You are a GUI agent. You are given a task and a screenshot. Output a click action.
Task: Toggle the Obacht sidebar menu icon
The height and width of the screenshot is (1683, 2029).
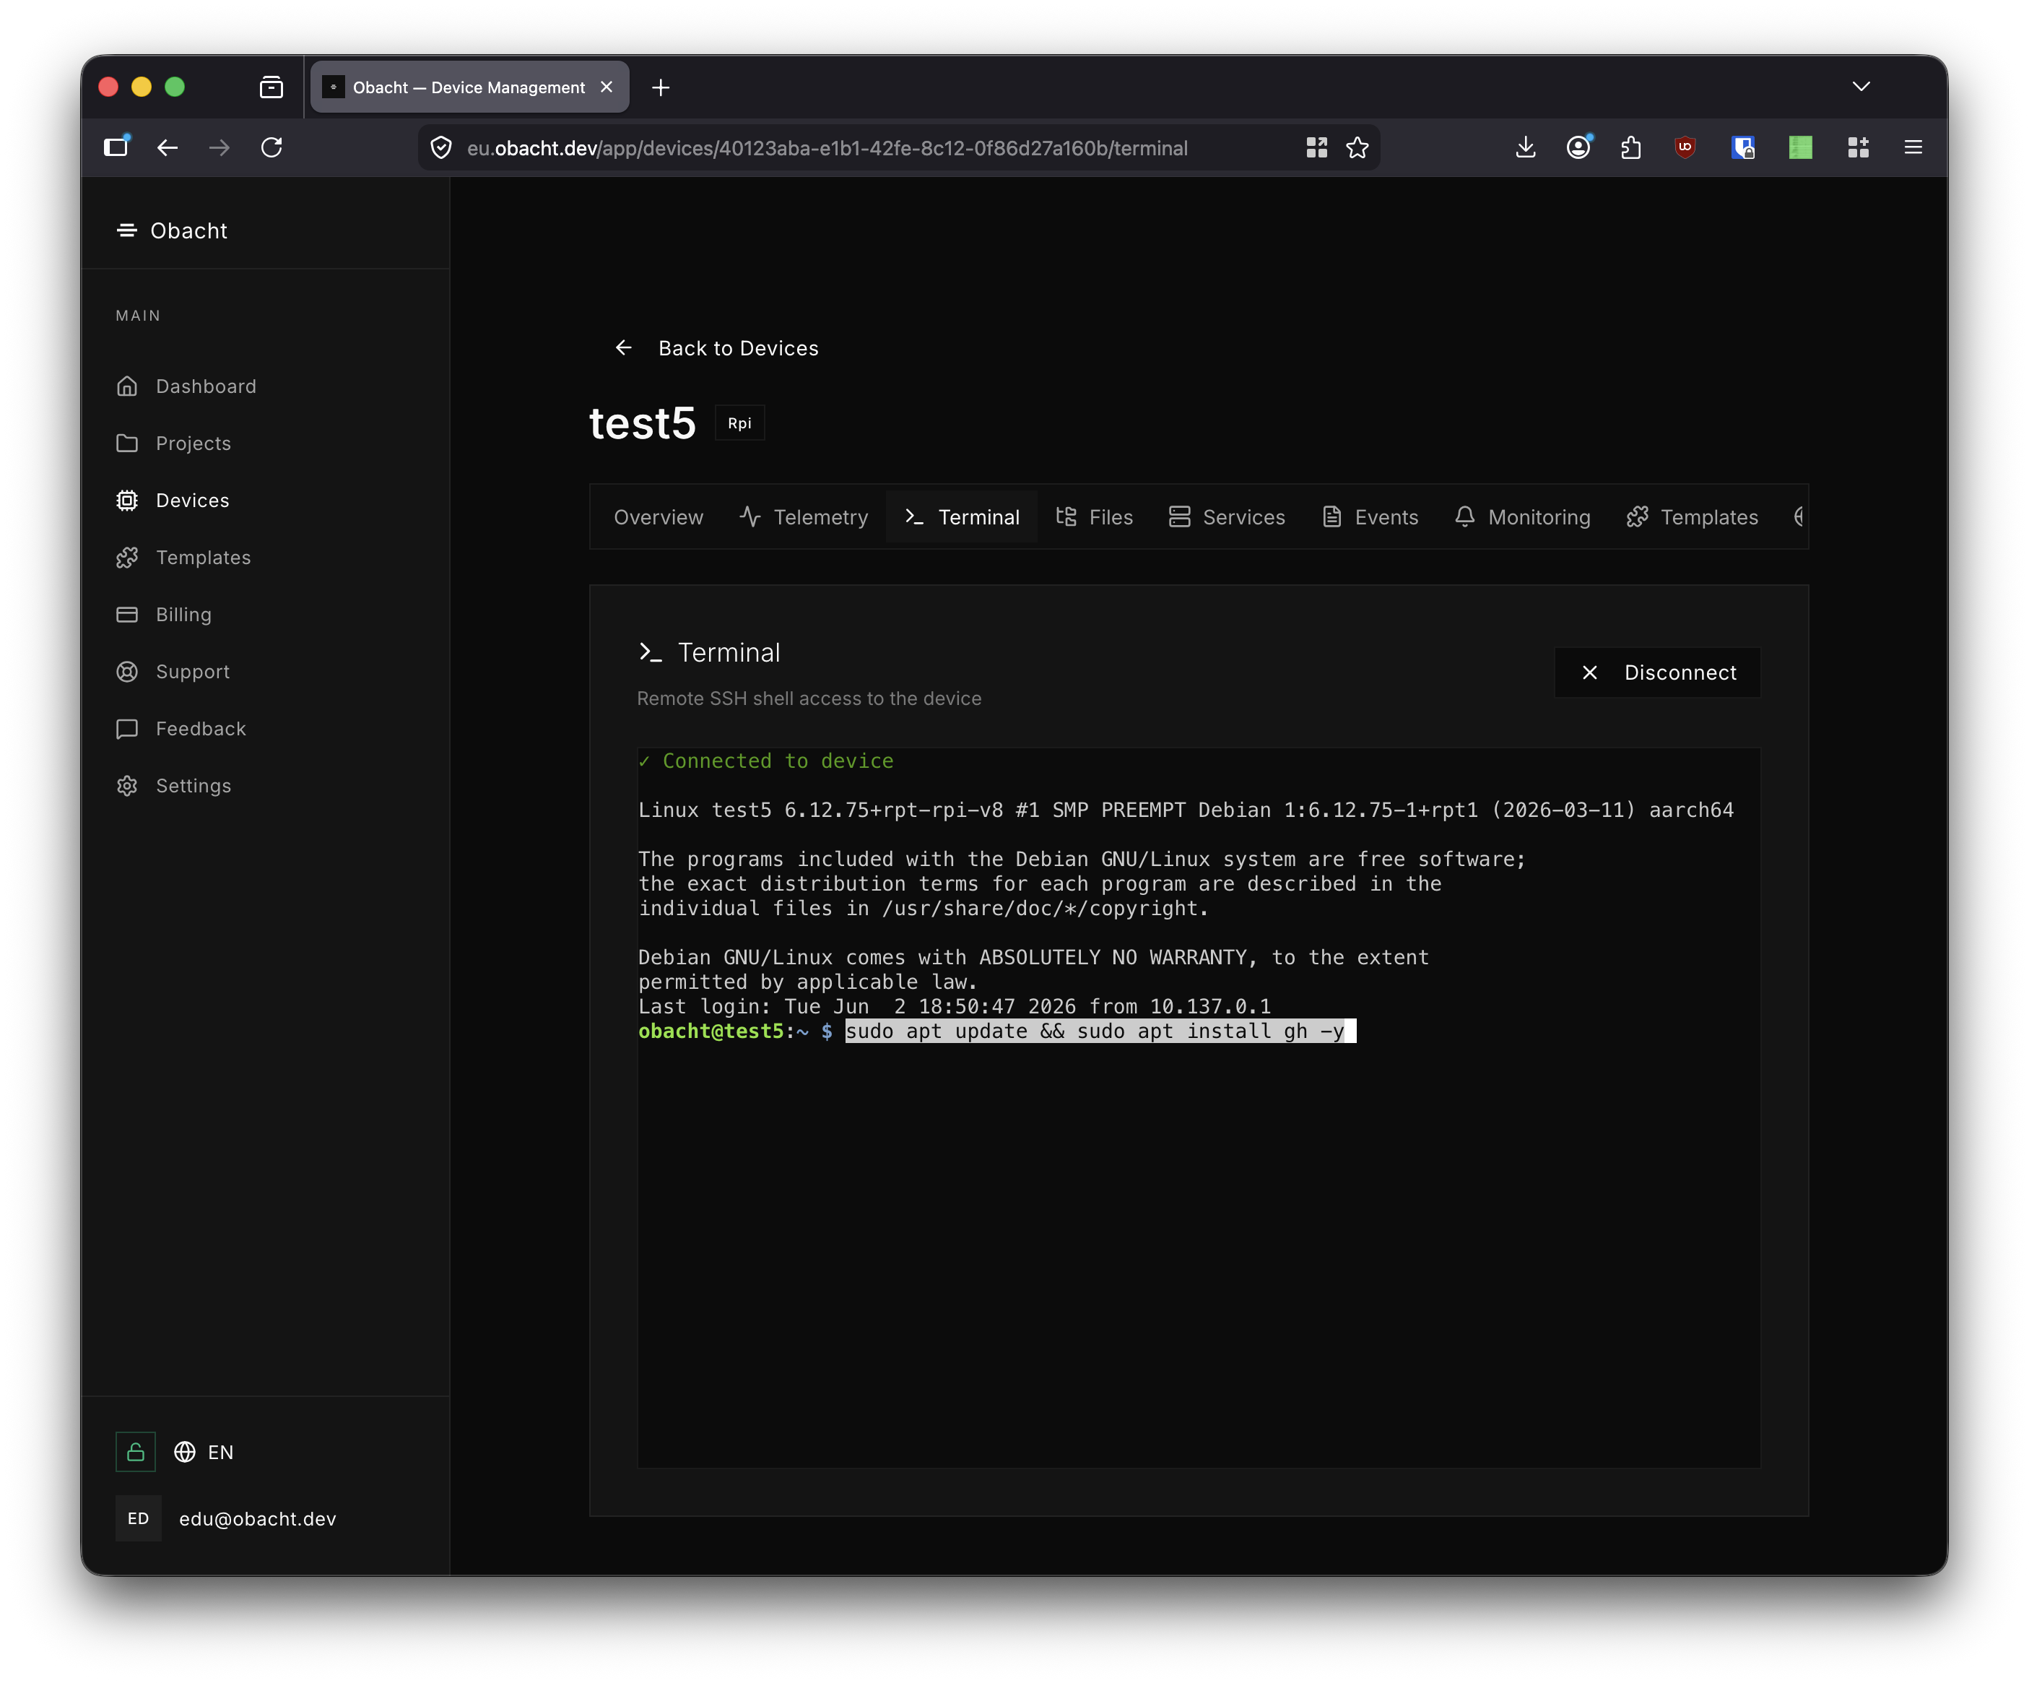pos(126,230)
